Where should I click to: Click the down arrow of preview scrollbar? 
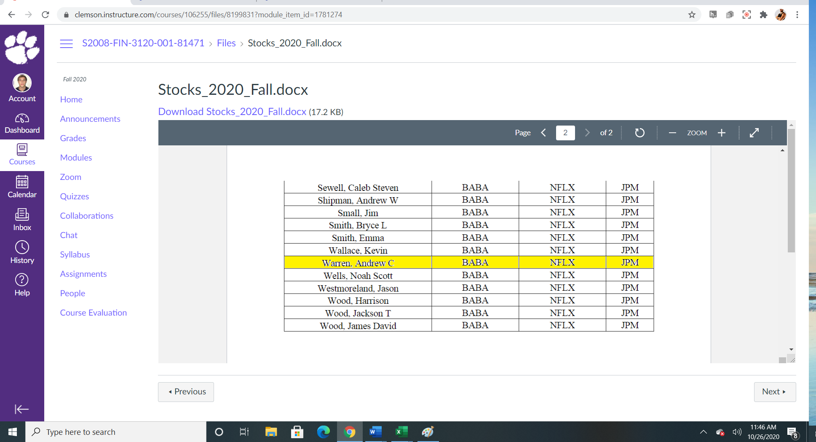(x=791, y=349)
